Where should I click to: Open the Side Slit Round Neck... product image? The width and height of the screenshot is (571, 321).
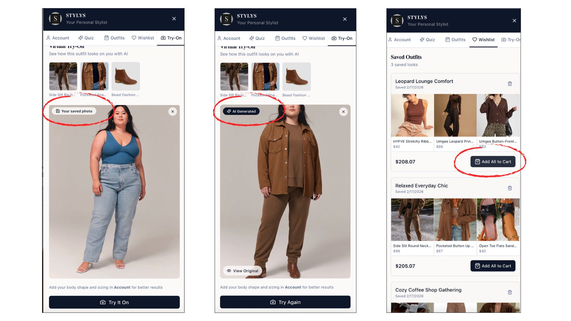pyautogui.click(x=413, y=220)
